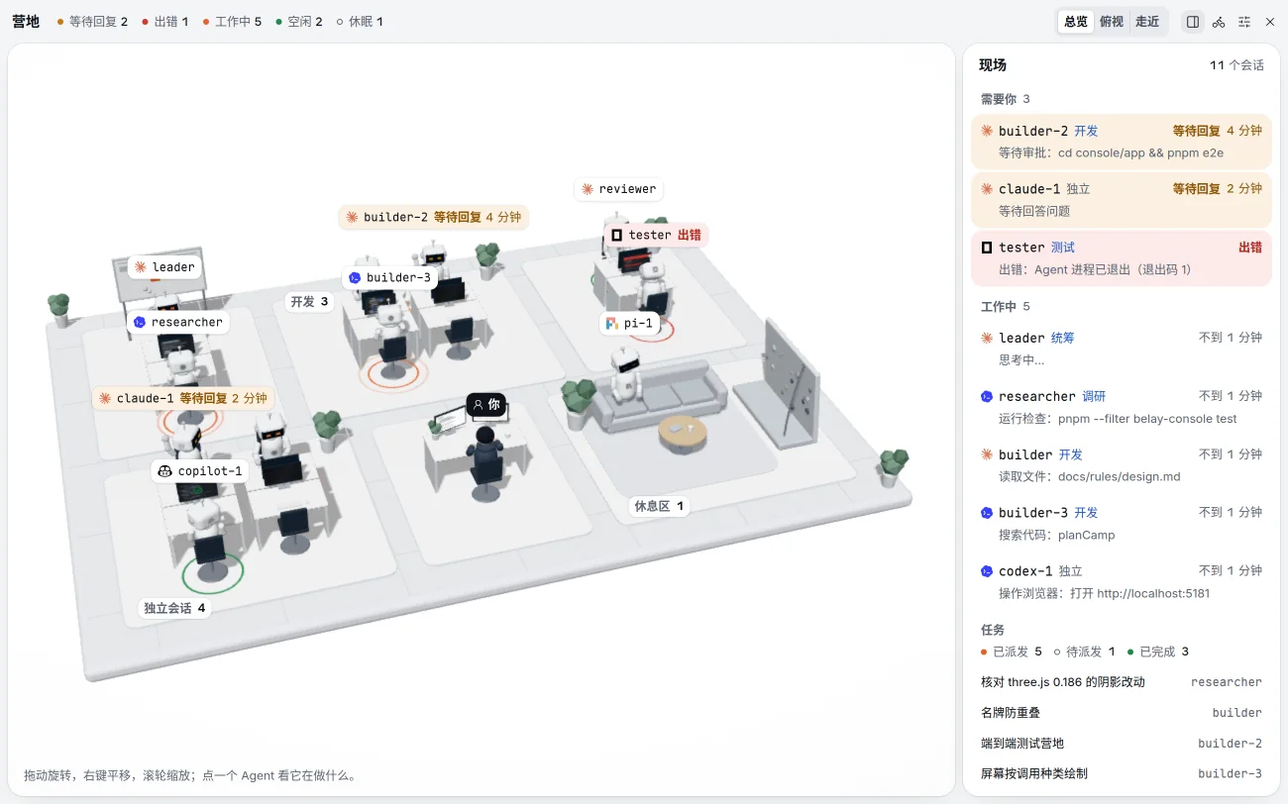Image resolution: width=1288 pixels, height=804 pixels.
Task: Click the 休眠 1 status filter
Action: click(360, 22)
